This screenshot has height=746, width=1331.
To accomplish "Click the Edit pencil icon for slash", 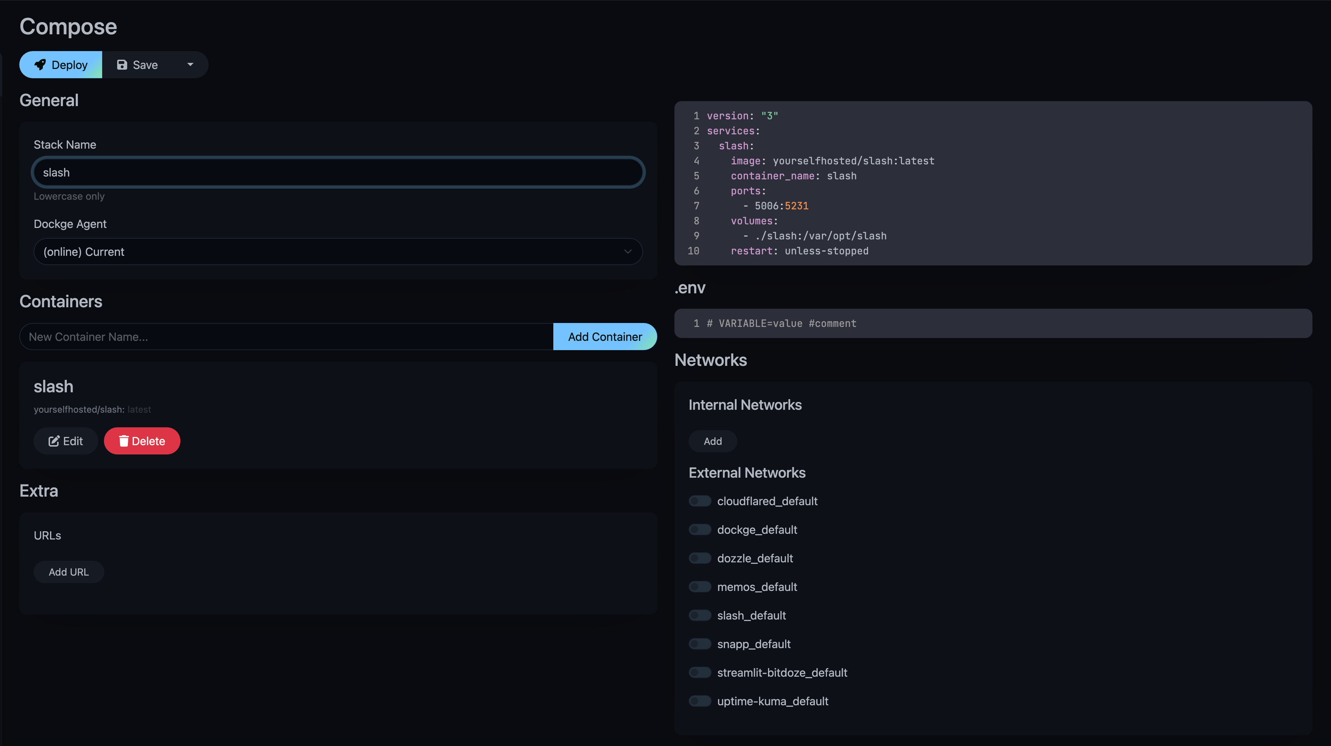I will [x=54, y=441].
